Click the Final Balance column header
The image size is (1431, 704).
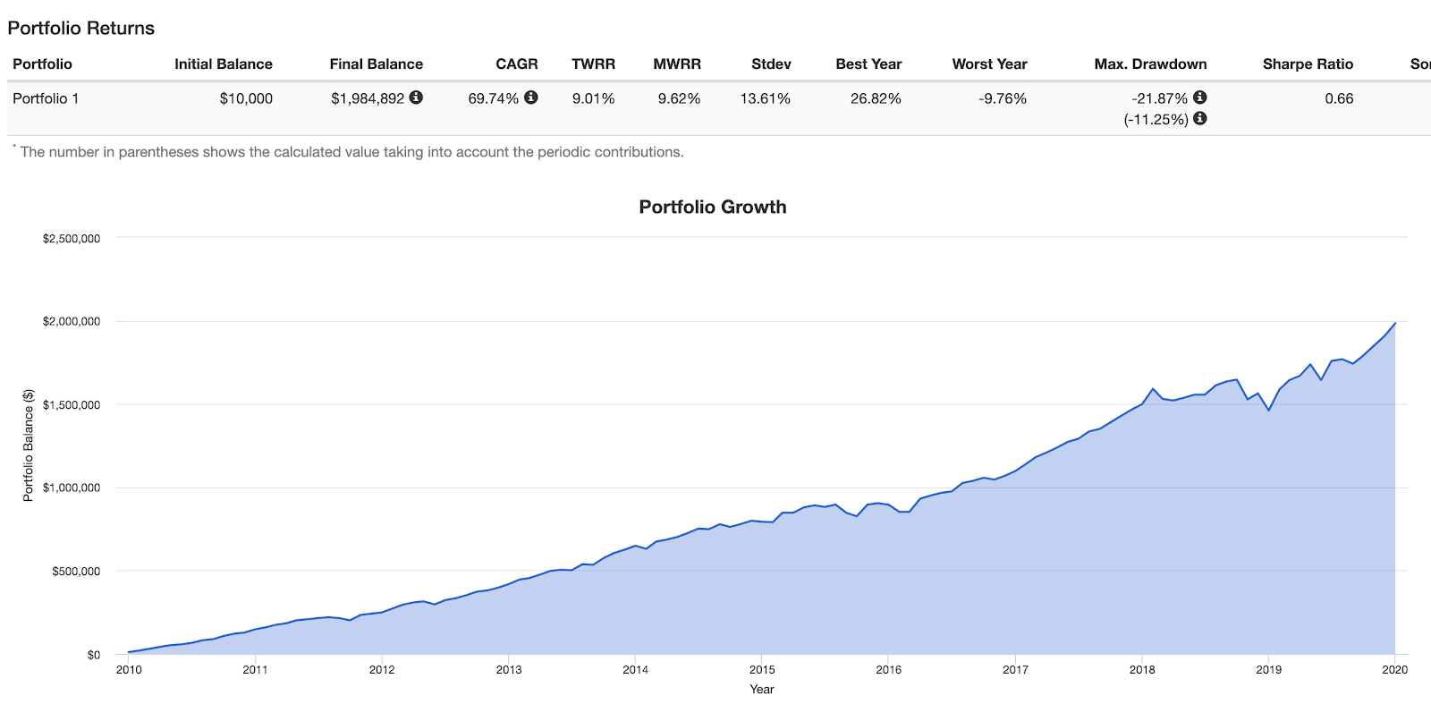(x=377, y=64)
